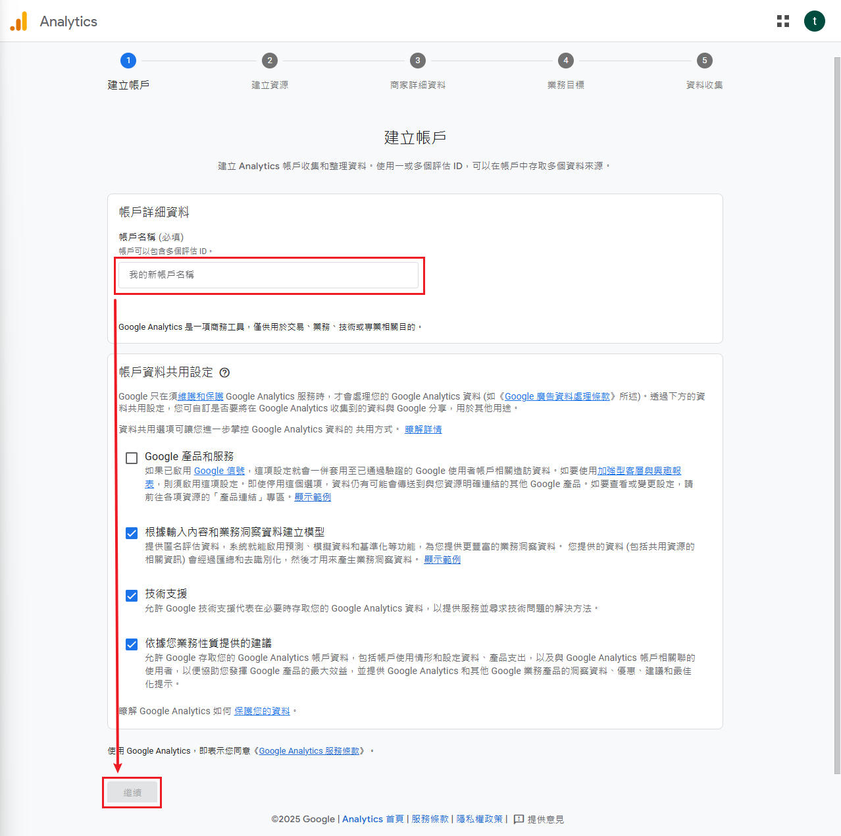The width and height of the screenshot is (841, 836).
Task: Go to step 5 資料收集
Action: (704, 61)
